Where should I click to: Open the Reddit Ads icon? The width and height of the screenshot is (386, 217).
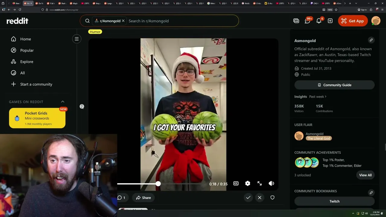296,21
